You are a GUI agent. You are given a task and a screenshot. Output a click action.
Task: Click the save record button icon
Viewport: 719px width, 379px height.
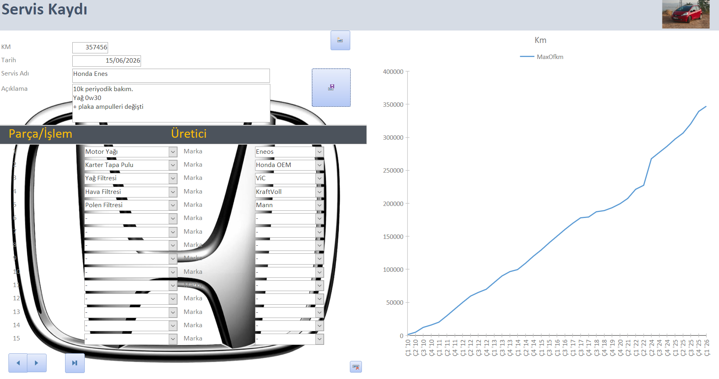click(x=331, y=87)
